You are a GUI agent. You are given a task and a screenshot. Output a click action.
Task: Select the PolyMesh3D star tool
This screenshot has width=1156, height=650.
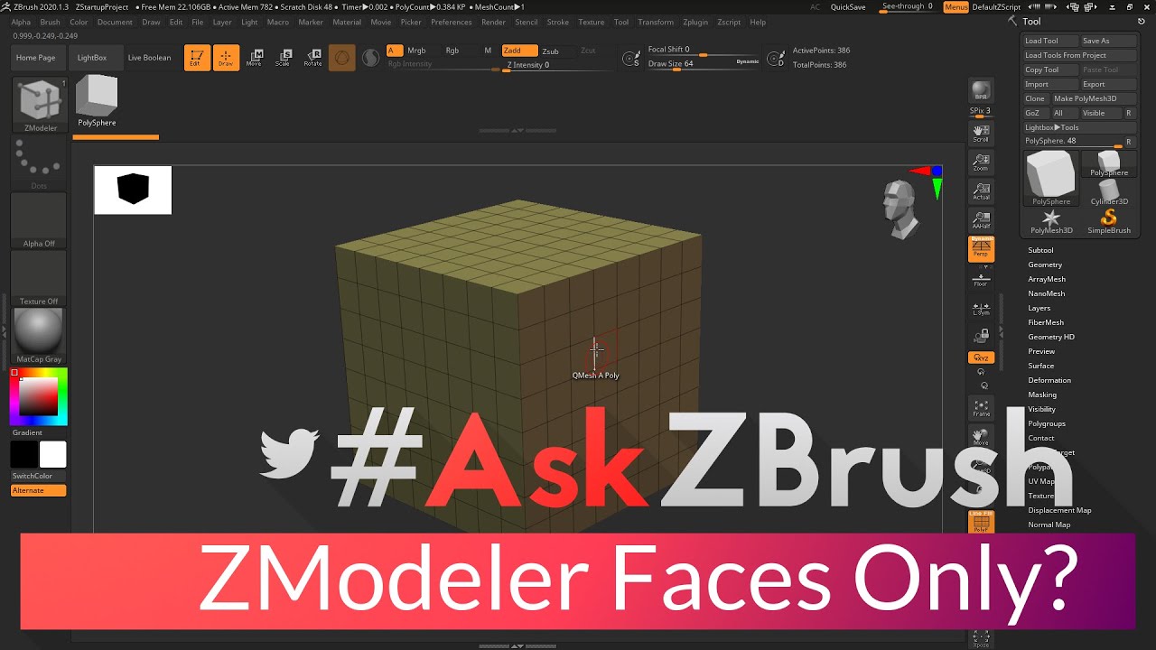click(x=1051, y=221)
